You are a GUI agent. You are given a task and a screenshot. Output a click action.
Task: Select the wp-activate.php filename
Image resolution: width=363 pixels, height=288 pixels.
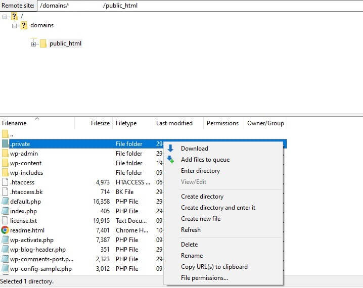tap(32, 240)
